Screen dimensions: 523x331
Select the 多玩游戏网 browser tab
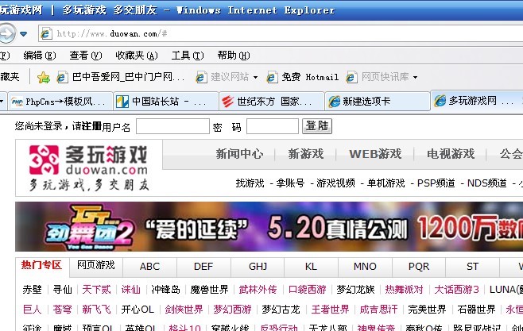[x=476, y=101]
